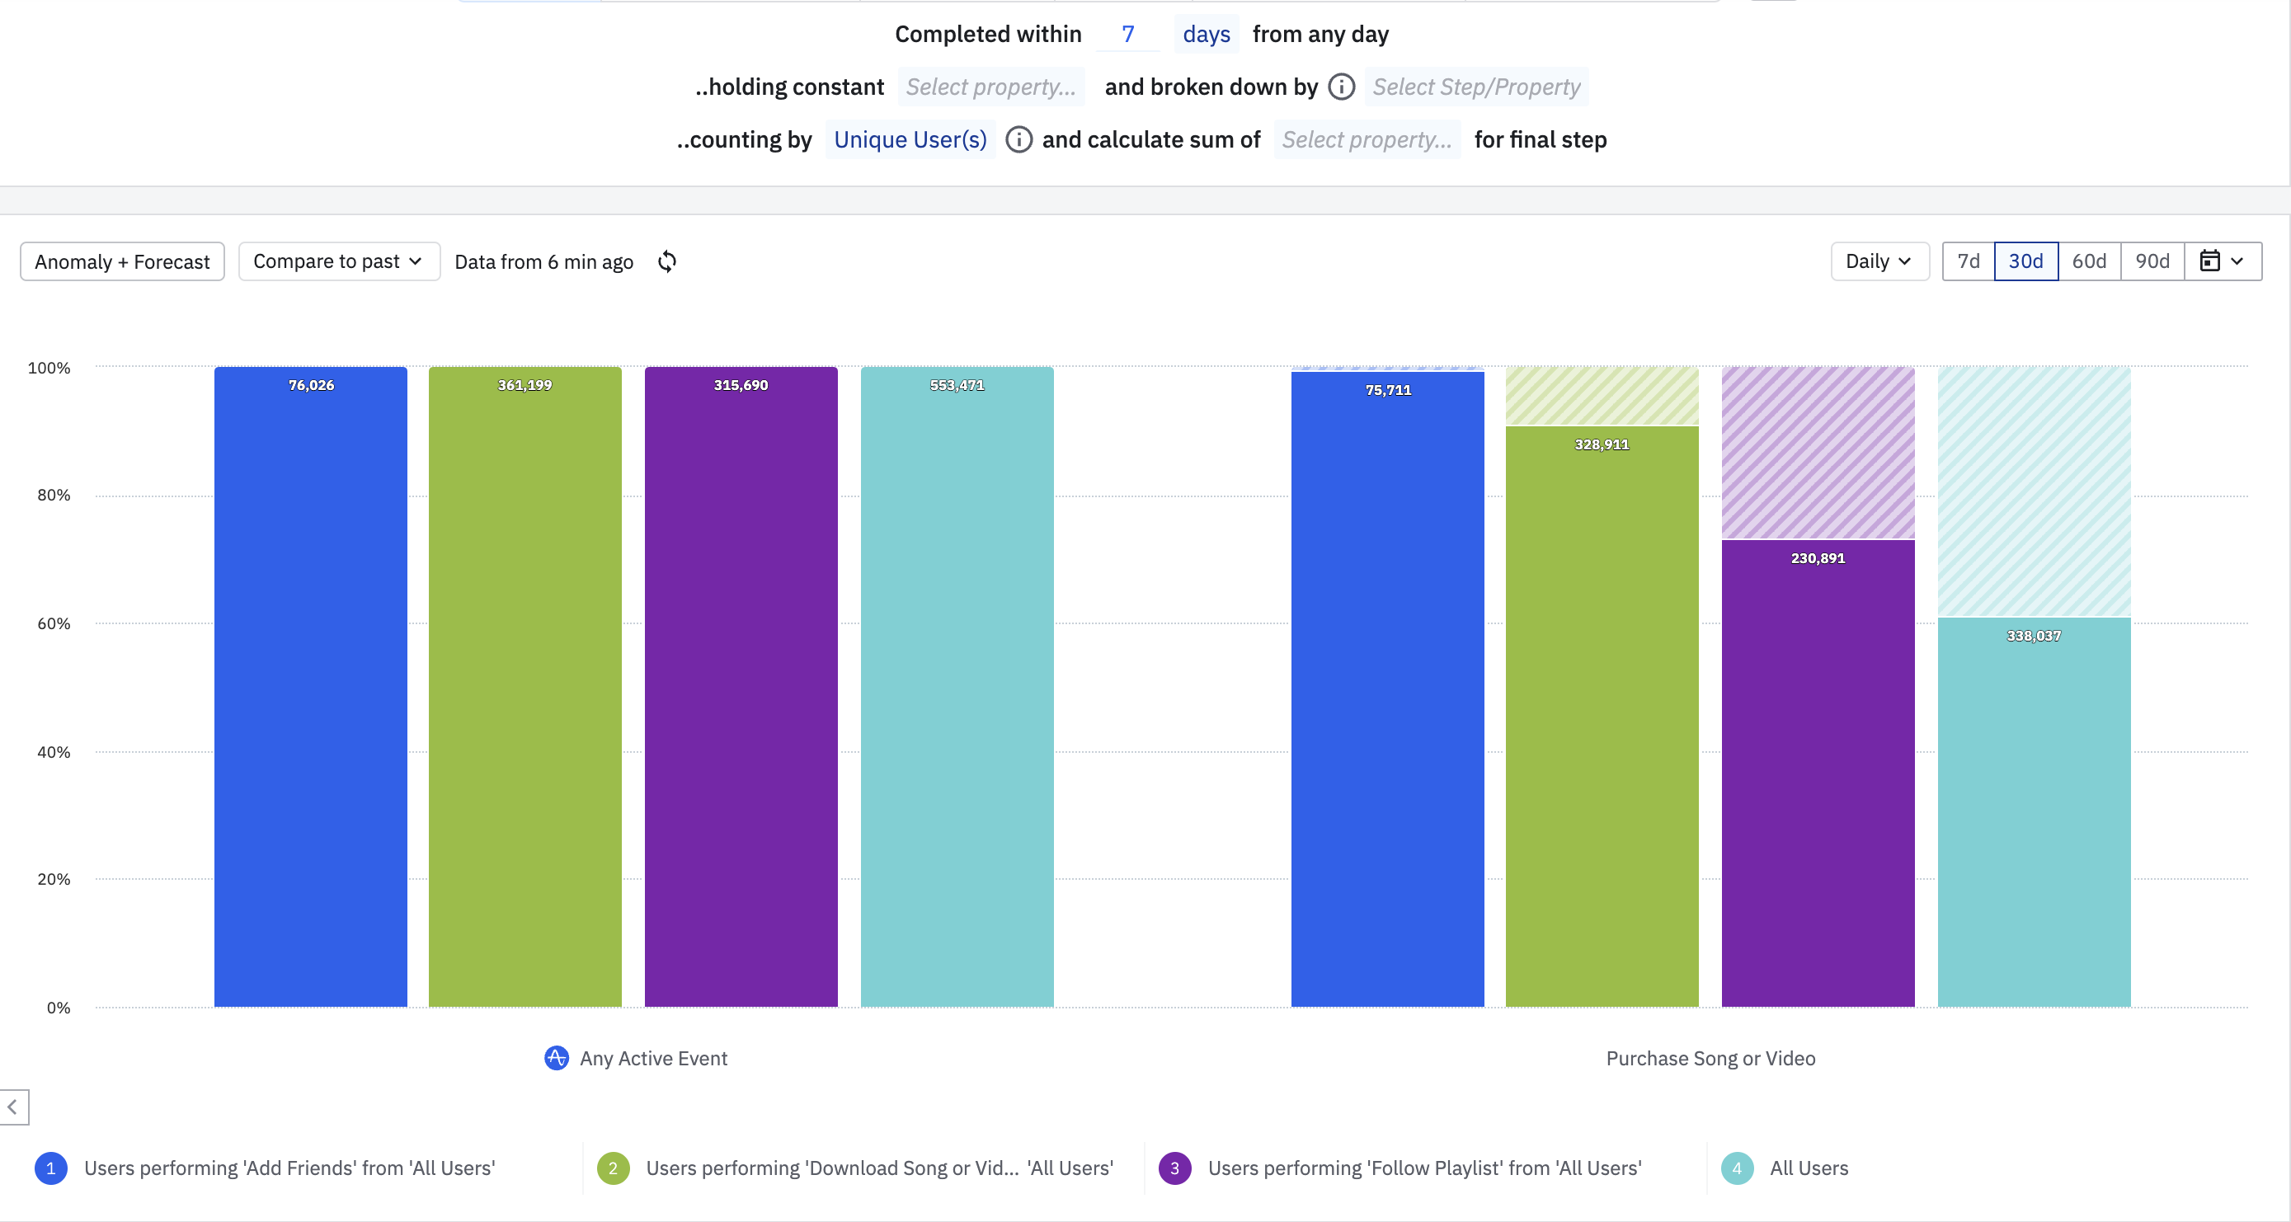Click info icon beside Unique User(s)
The image size is (2291, 1222).
[1018, 139]
